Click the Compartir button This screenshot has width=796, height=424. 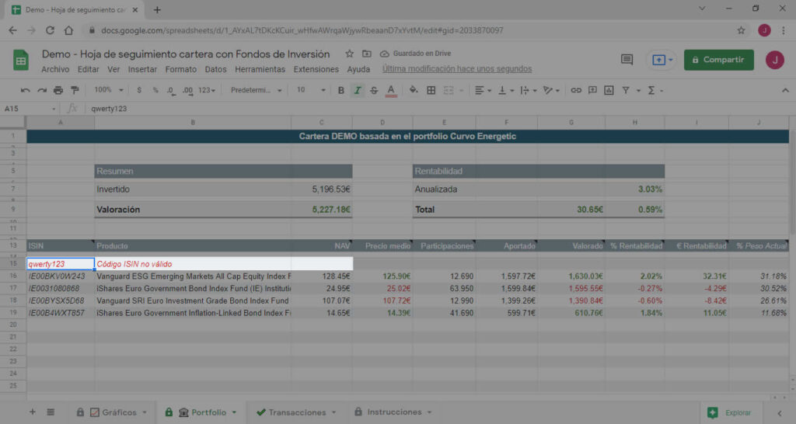click(719, 60)
